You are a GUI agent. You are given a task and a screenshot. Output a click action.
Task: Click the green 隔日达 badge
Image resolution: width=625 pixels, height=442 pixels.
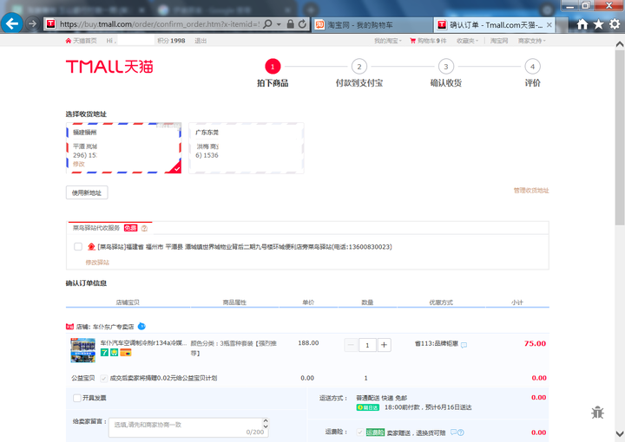point(367,407)
